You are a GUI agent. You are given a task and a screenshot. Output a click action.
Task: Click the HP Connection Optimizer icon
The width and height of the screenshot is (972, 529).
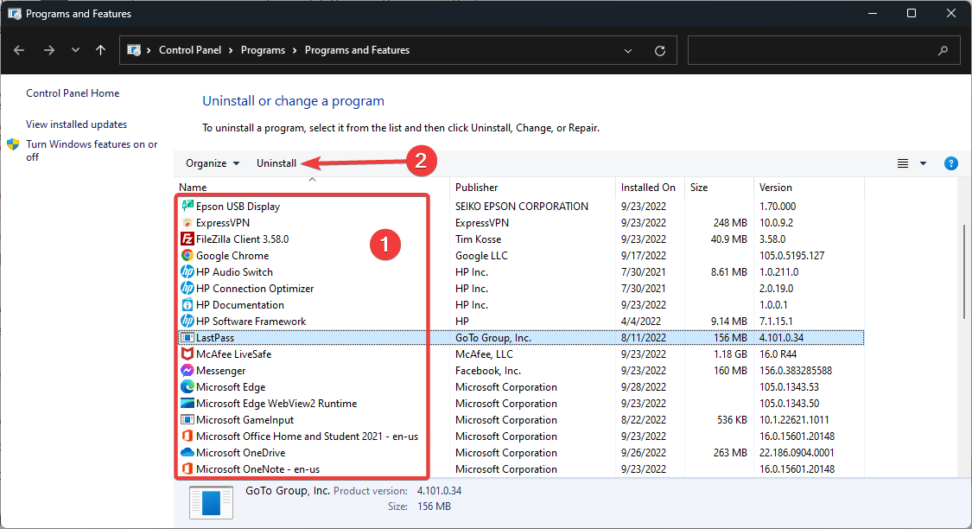(x=187, y=289)
